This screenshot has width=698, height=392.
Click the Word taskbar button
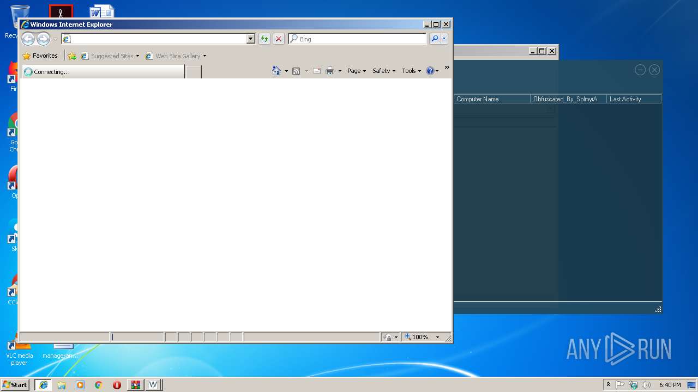point(153,384)
